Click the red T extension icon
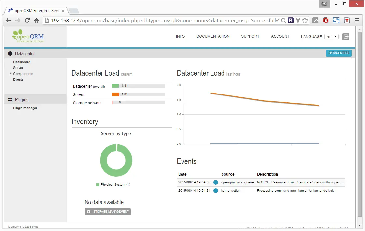The image size is (365, 231). tap(346, 21)
